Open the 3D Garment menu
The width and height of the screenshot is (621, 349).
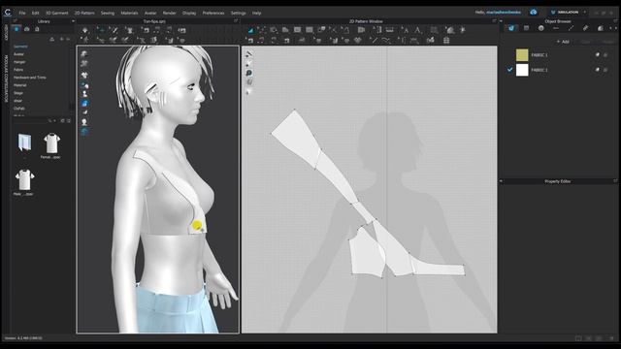[x=57, y=13]
